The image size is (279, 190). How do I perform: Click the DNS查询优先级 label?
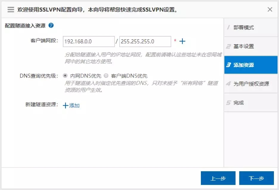click(x=39, y=75)
